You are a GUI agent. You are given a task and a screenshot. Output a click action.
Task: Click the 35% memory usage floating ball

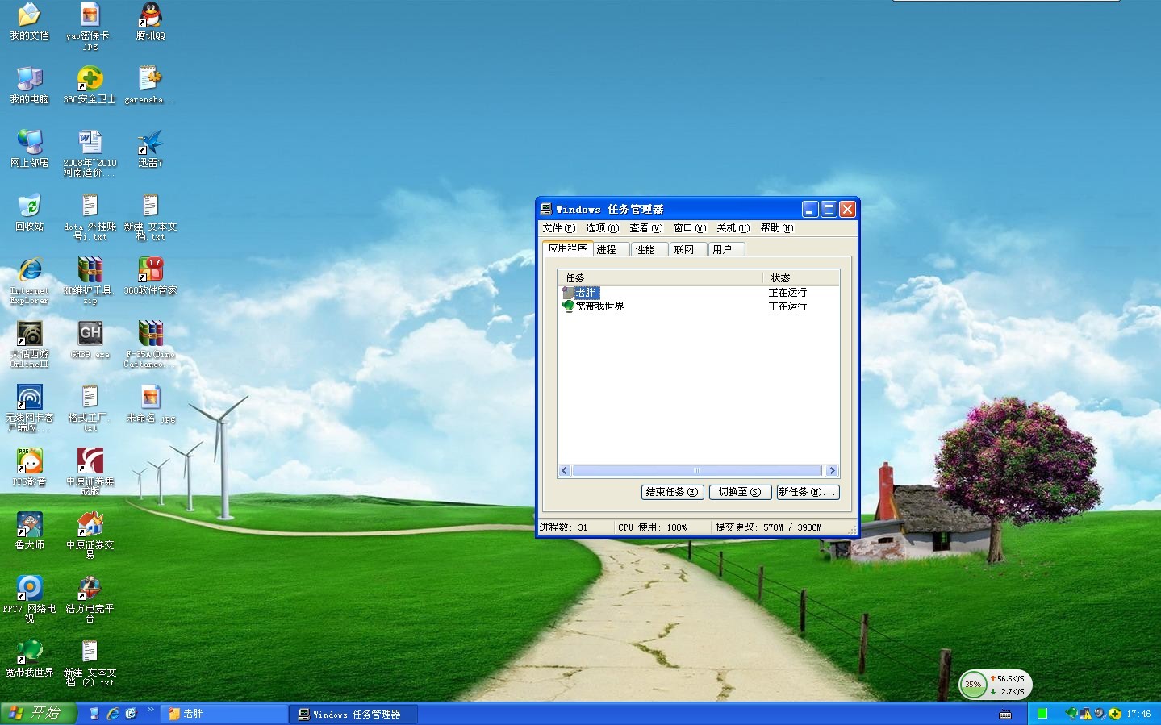974,685
